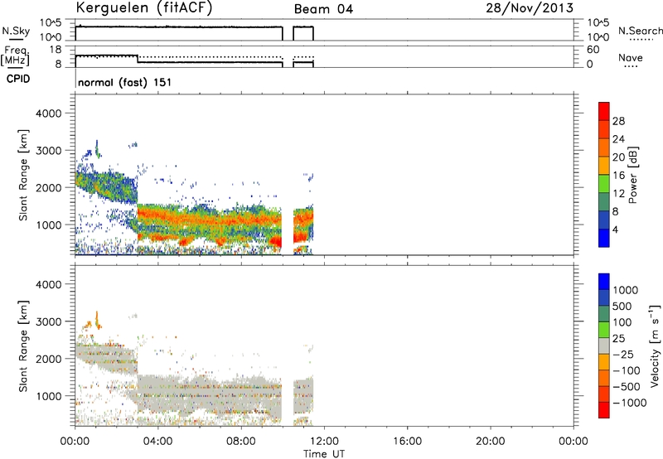The width and height of the screenshot is (663, 459).
Task: Click the '2000' tick on the power panel
Action: click(x=49, y=187)
